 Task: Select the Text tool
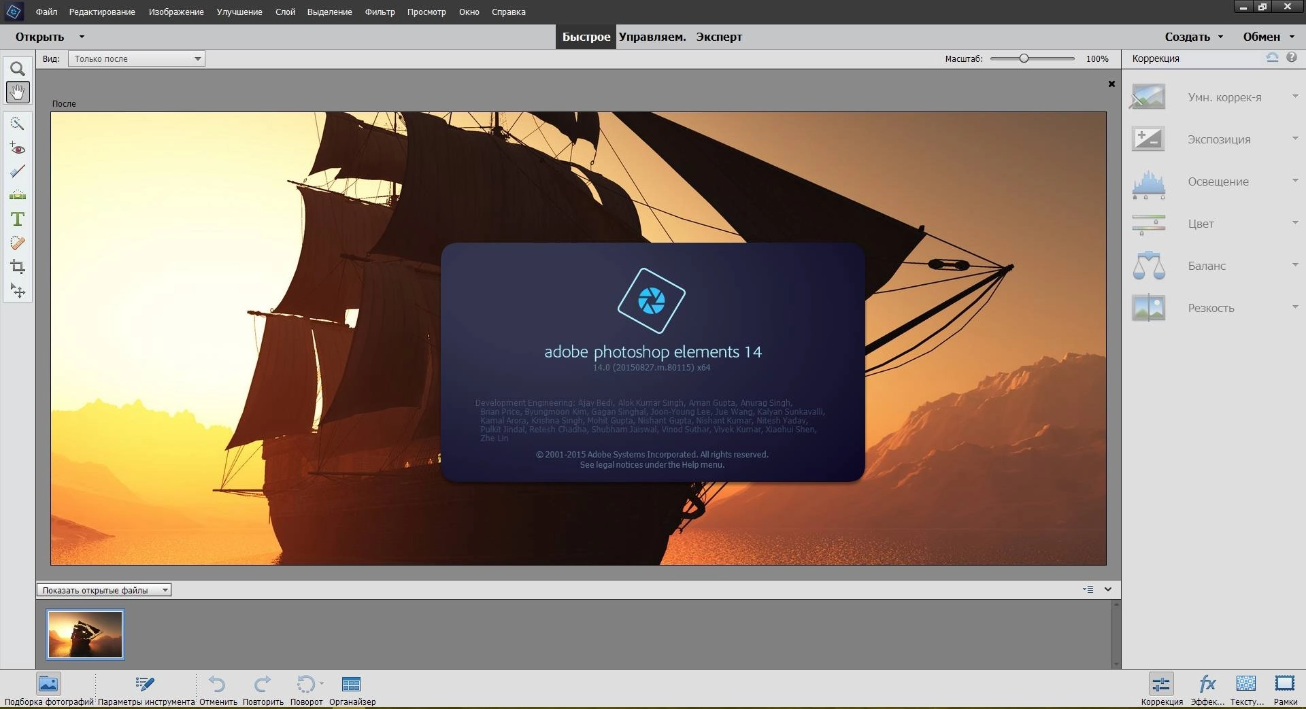tap(18, 219)
